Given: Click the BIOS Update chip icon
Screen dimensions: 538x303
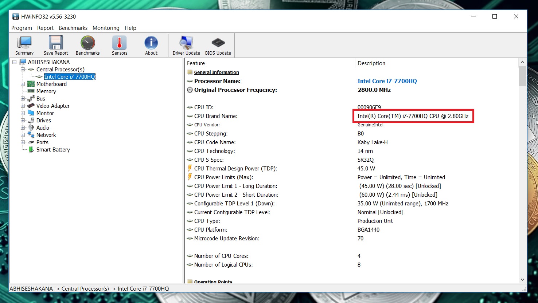Looking at the screenshot, I should [218, 43].
